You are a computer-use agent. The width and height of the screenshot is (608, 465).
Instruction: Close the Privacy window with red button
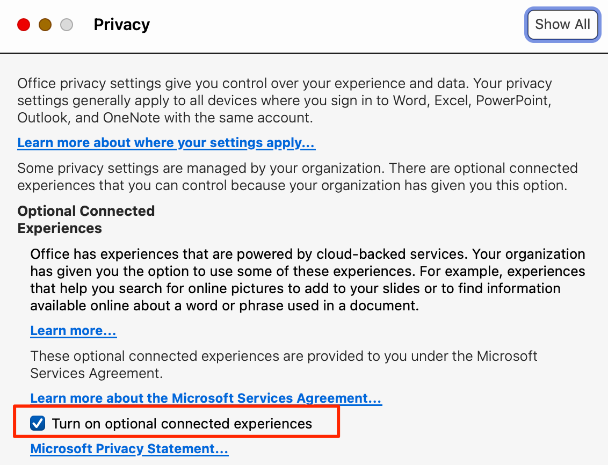[x=24, y=25]
